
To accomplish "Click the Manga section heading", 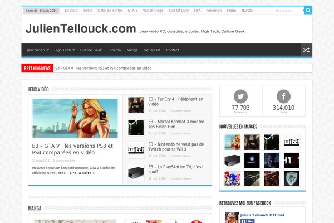I will pyautogui.click(x=35, y=209).
